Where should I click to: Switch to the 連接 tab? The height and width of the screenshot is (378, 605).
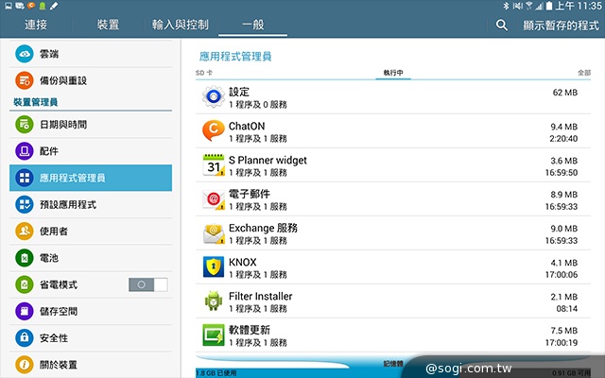[x=36, y=25]
